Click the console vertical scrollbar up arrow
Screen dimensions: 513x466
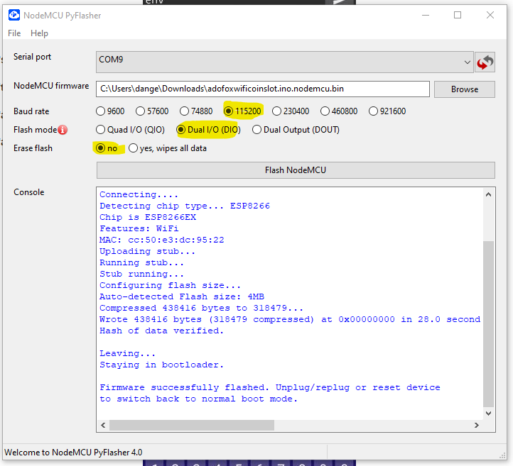point(489,194)
